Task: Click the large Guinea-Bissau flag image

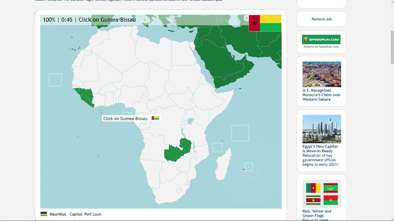Action: click(x=265, y=23)
